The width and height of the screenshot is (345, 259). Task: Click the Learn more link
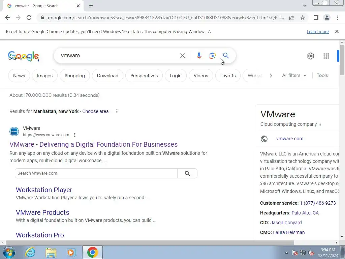click(318, 31)
